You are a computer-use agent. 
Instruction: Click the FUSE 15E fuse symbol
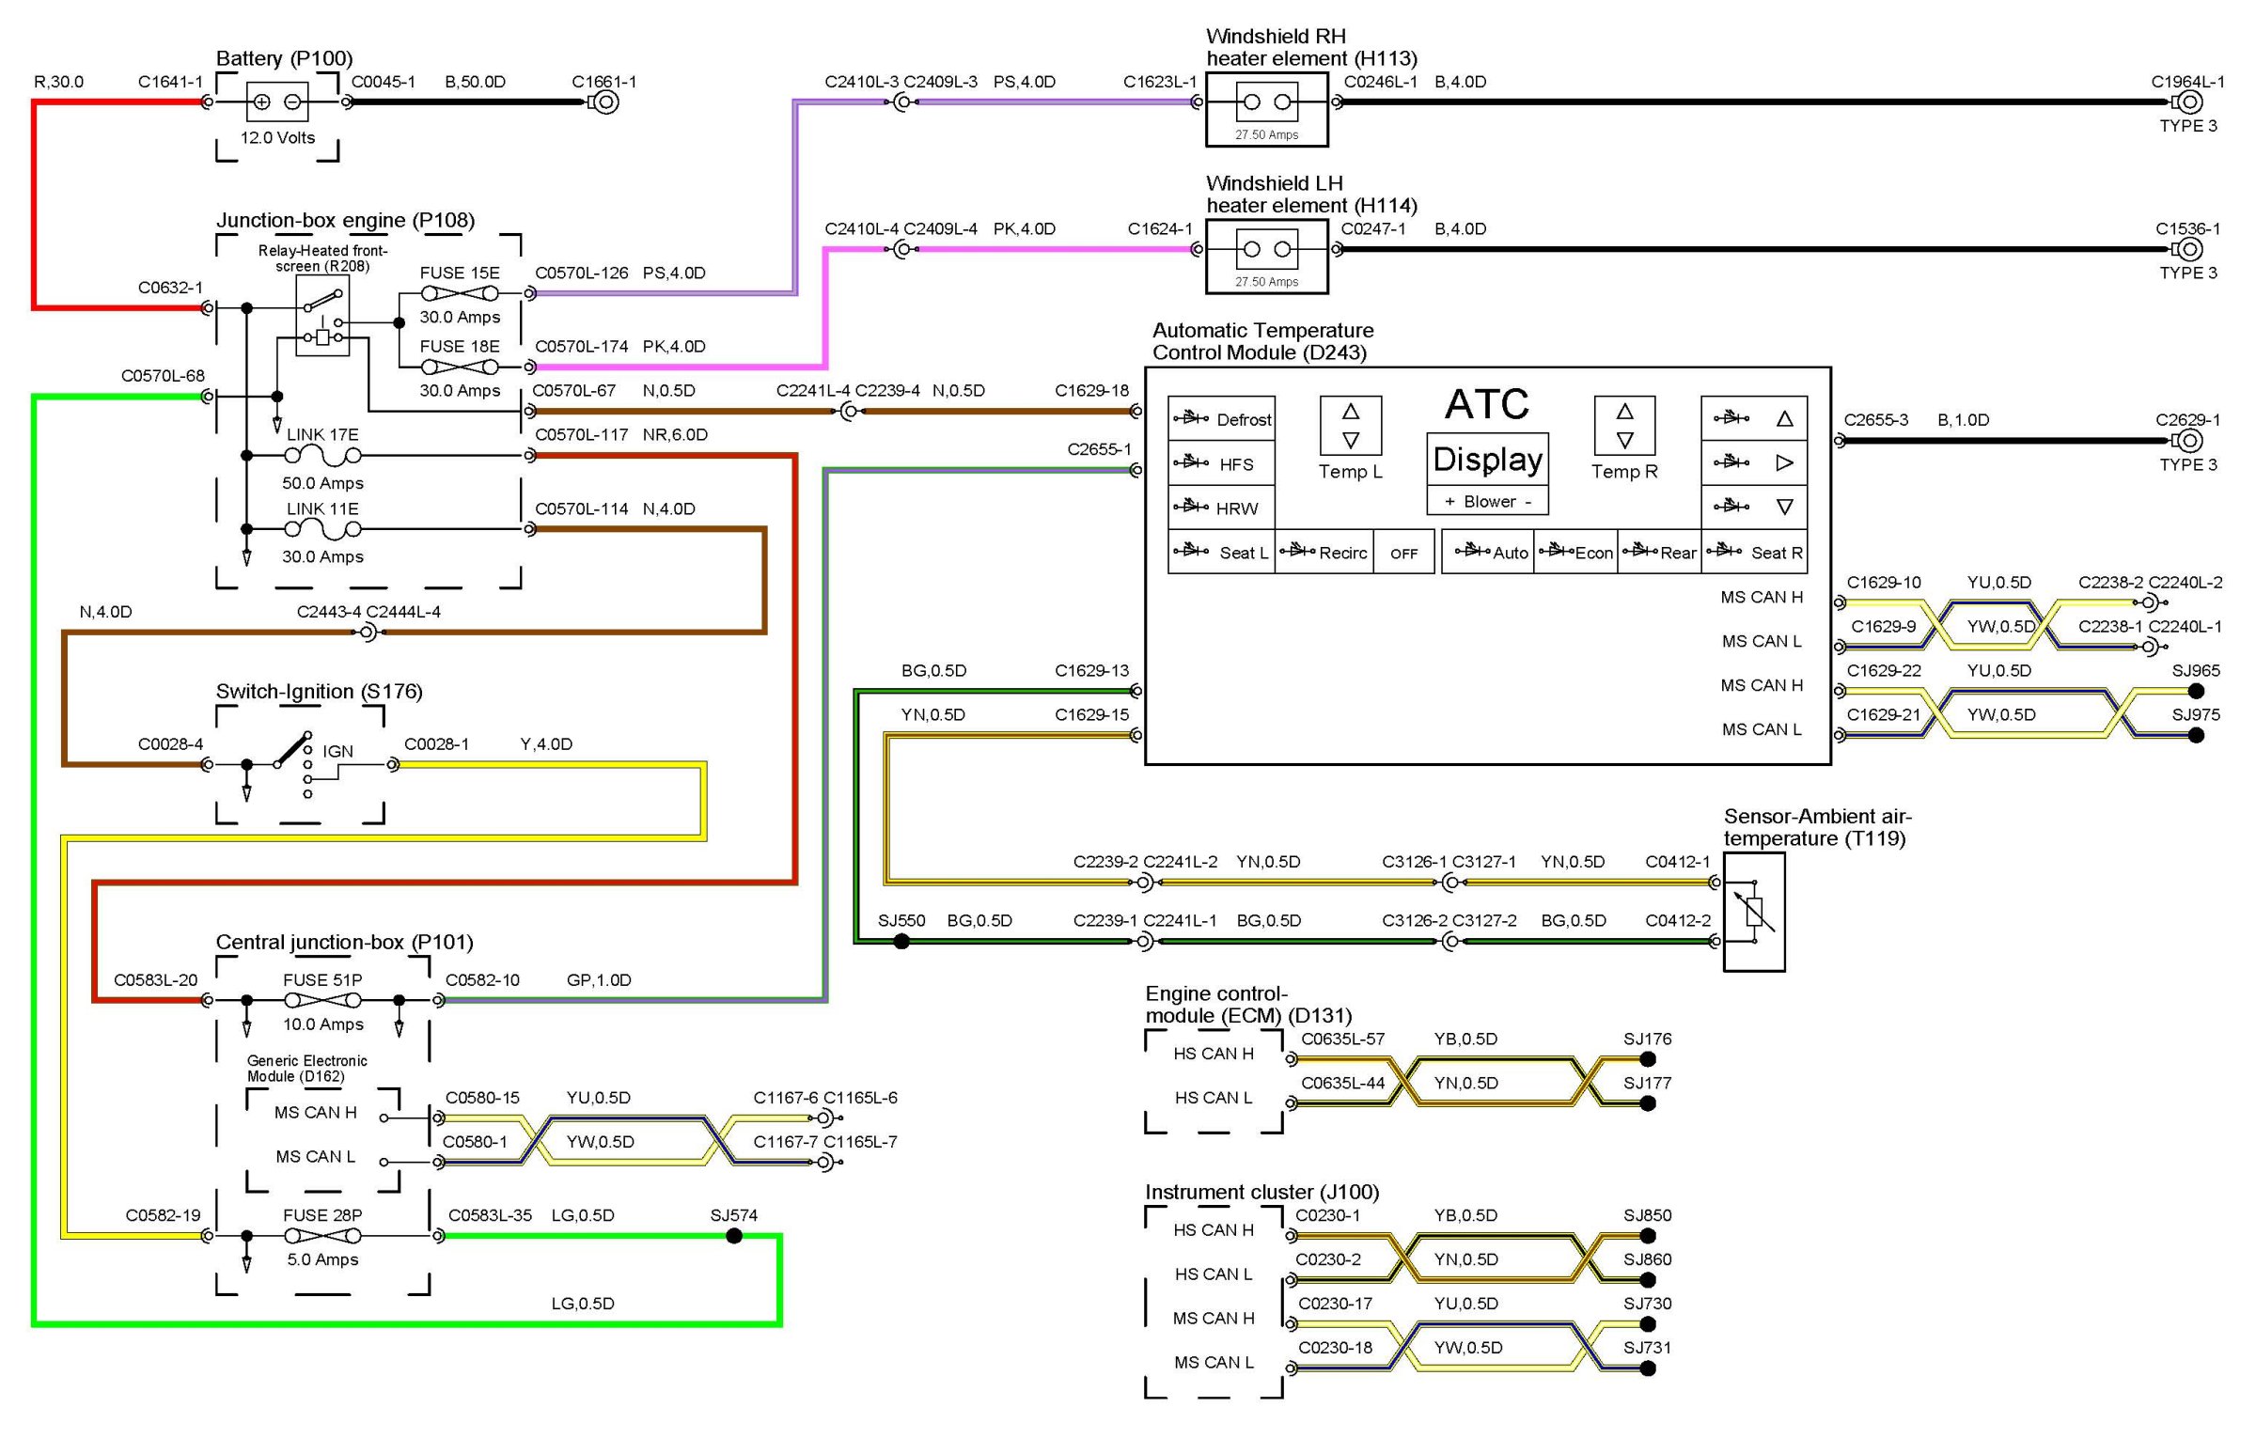460,293
